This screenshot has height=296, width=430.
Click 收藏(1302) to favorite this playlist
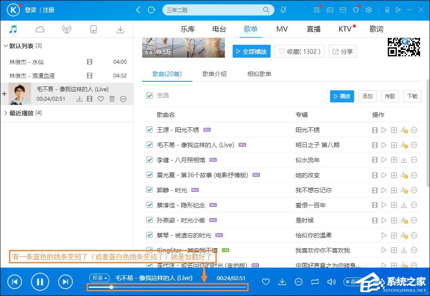299,51
